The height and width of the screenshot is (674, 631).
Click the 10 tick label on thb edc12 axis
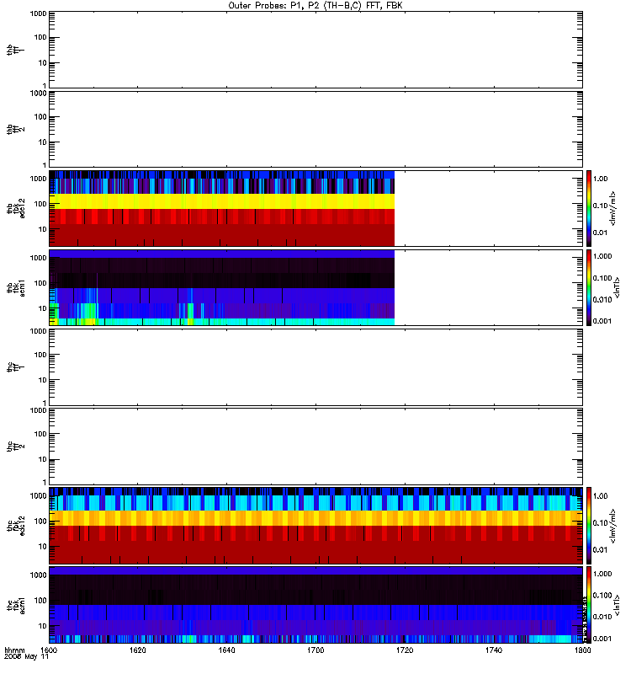(x=42, y=229)
